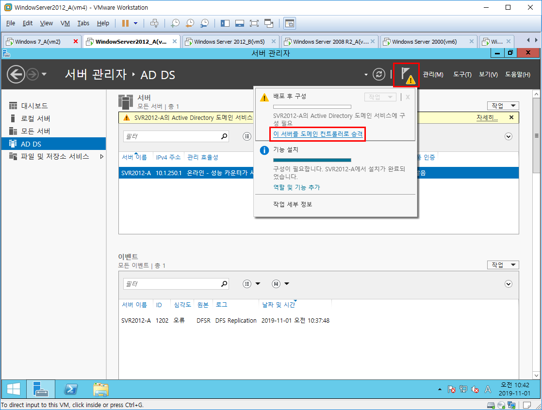This screenshot has height=410, width=542.
Task: Revert to snapshot toolbar icon
Action: (x=190, y=23)
